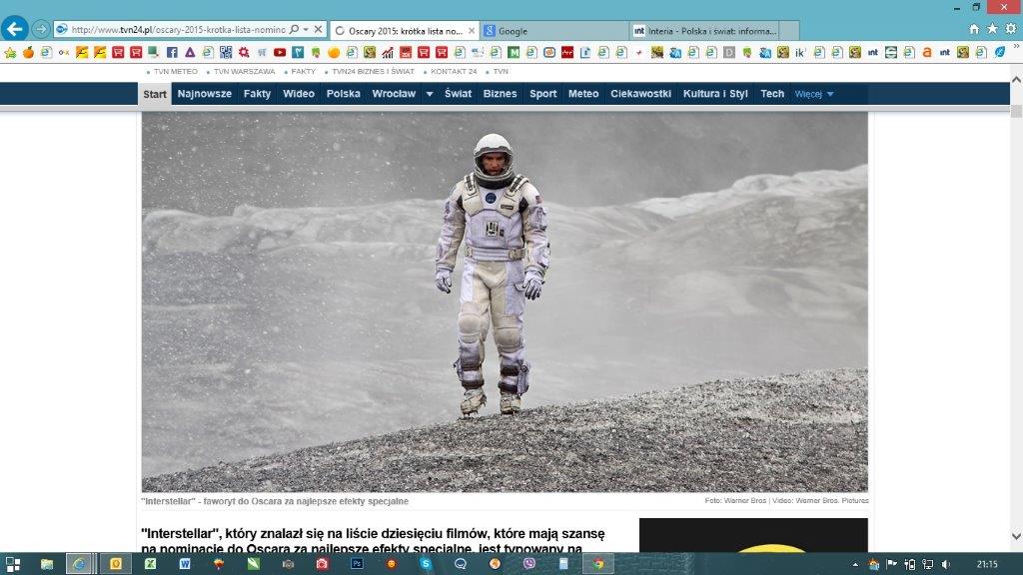
Task: Expand the Więcej menu
Action: tap(813, 94)
